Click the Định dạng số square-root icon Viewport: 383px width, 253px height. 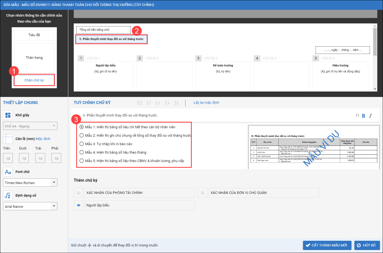[x=8, y=196]
